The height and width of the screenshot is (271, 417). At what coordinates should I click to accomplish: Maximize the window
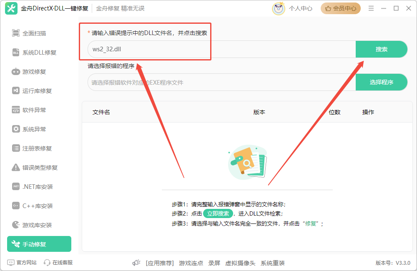[x=396, y=8]
